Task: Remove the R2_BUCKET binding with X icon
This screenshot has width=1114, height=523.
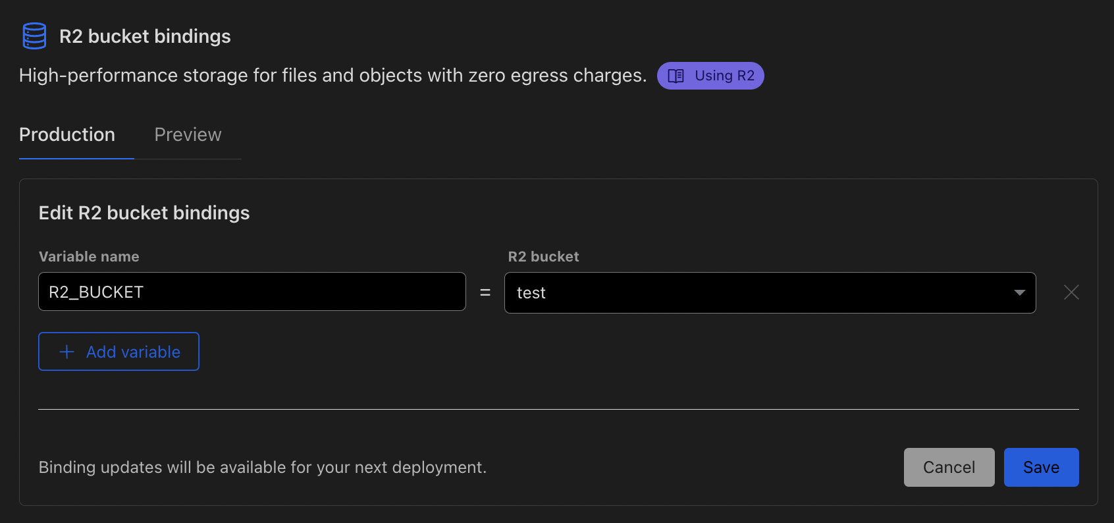Action: (1071, 292)
